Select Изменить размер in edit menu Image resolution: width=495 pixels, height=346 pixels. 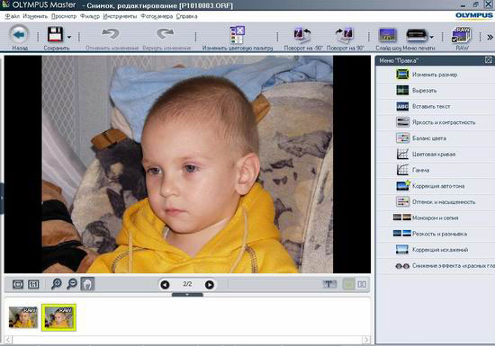tap(436, 75)
